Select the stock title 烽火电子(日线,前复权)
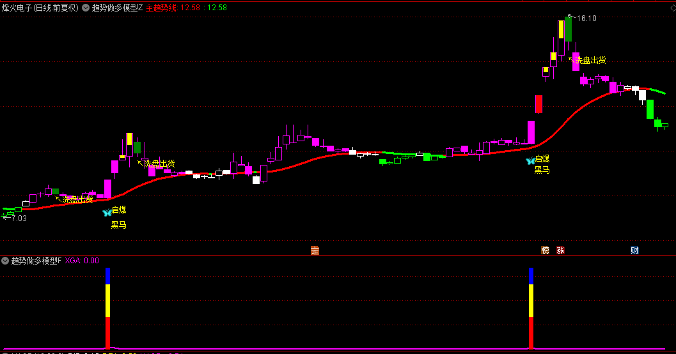The width and height of the screenshot is (676, 354). (40, 8)
